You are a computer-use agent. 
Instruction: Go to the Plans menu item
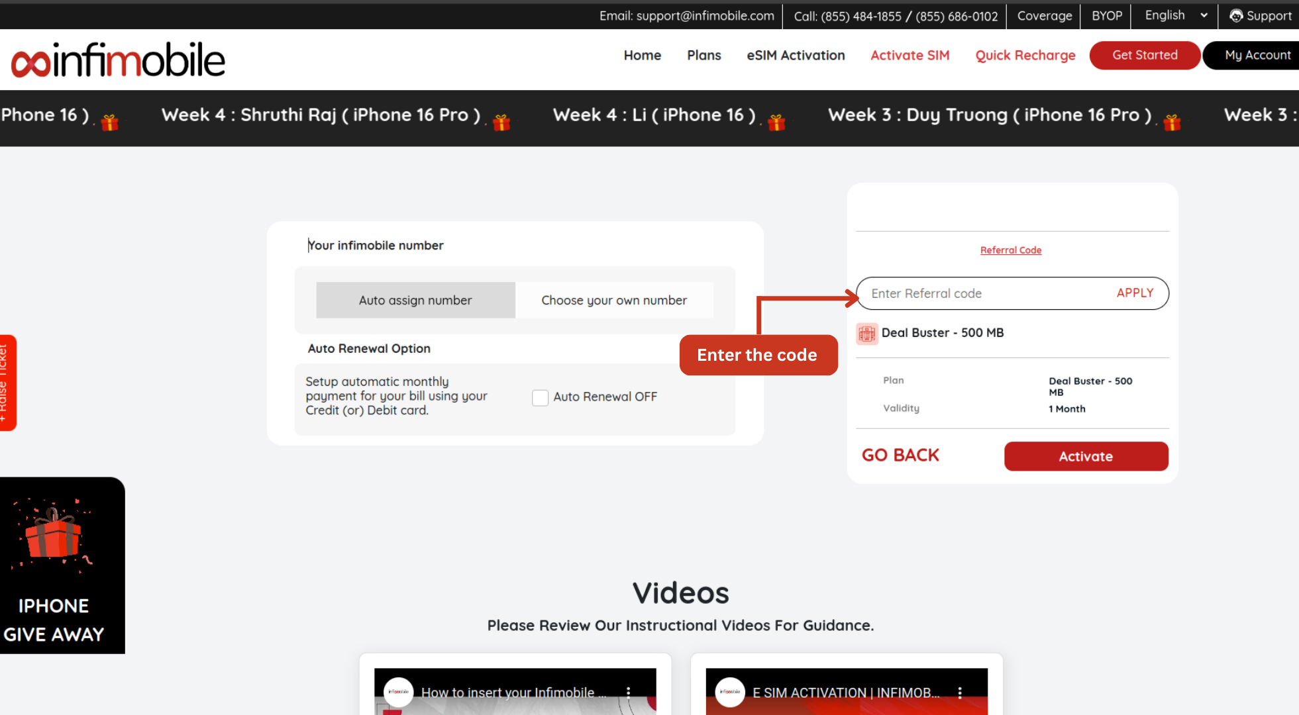pos(703,56)
